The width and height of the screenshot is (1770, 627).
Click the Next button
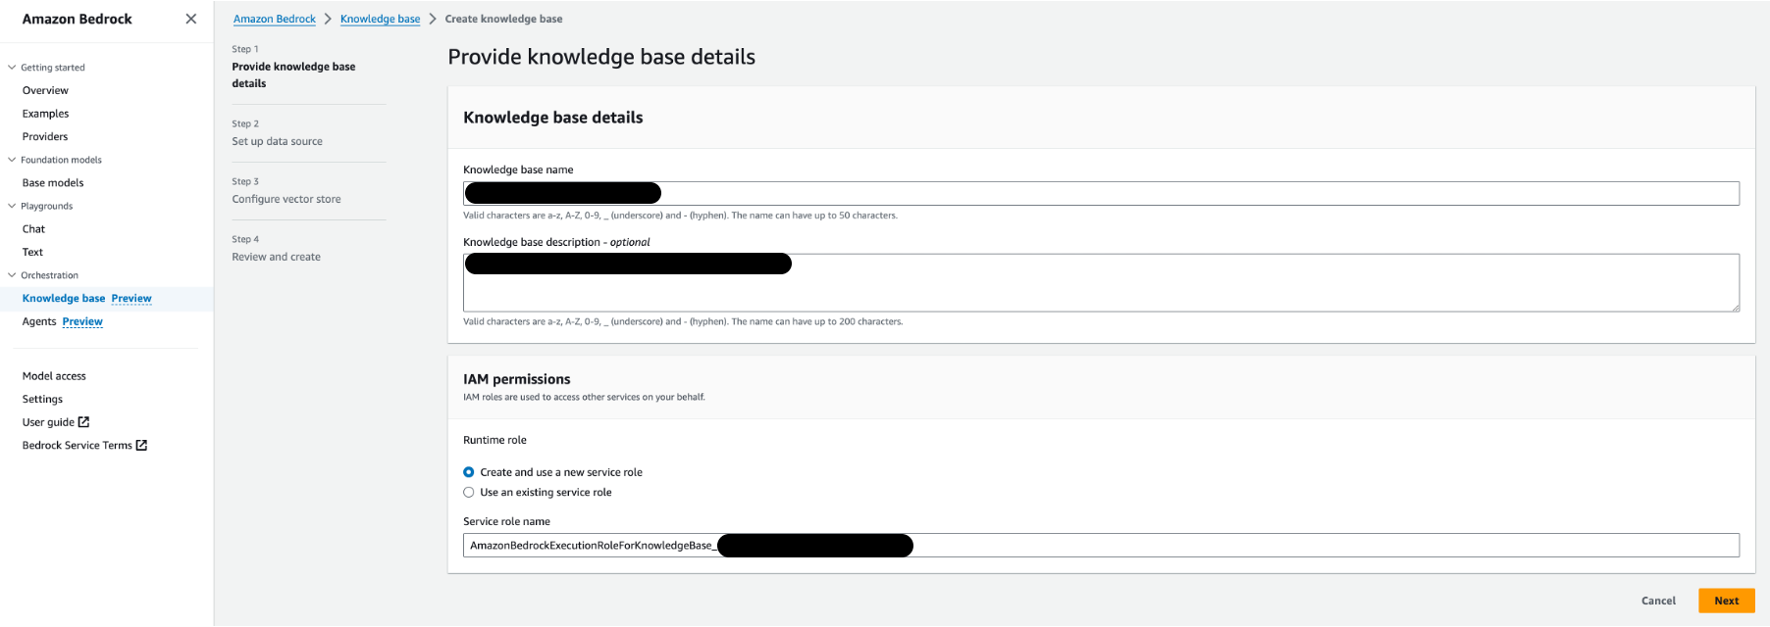coord(1727,601)
